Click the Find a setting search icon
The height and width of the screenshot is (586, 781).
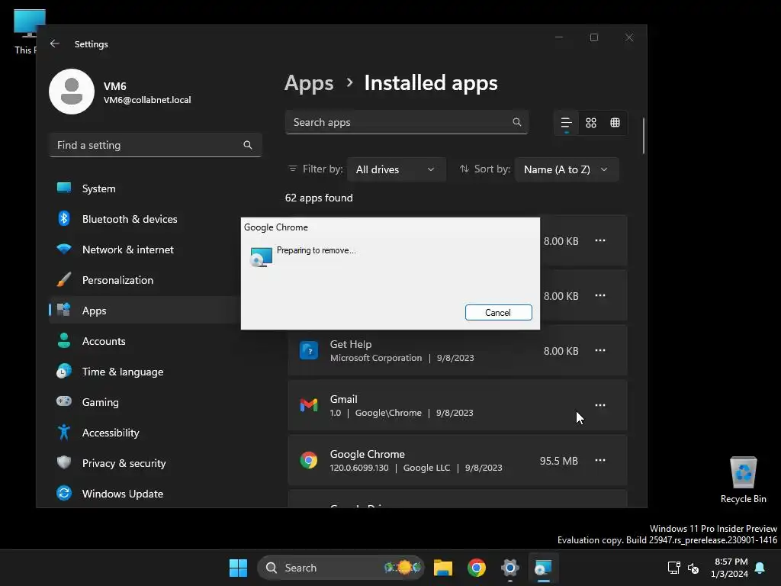tap(248, 145)
